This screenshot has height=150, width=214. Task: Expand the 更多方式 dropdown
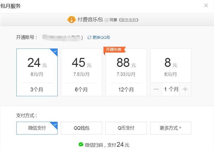pos(171,128)
